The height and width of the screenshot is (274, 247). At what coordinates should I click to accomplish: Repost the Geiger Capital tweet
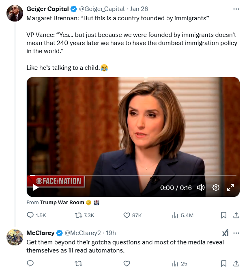(79, 215)
